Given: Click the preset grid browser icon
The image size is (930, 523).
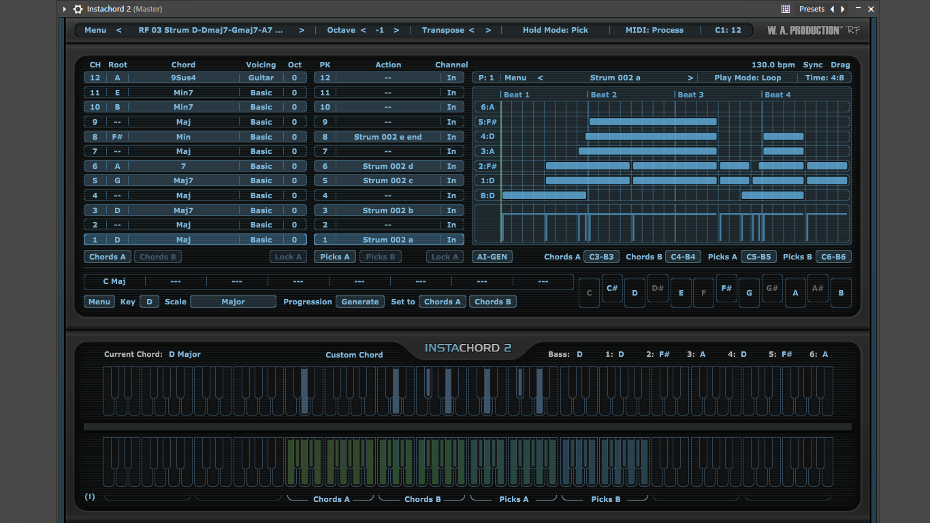Looking at the screenshot, I should (x=786, y=9).
